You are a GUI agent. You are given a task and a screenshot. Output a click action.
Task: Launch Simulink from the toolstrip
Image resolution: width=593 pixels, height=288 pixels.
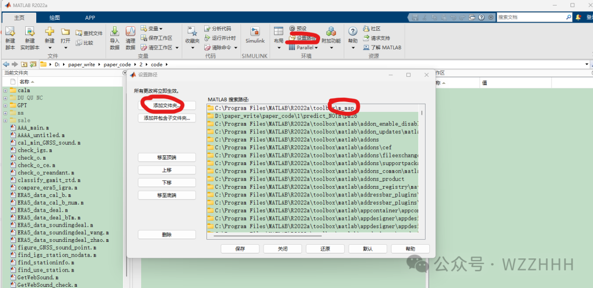[x=255, y=35]
